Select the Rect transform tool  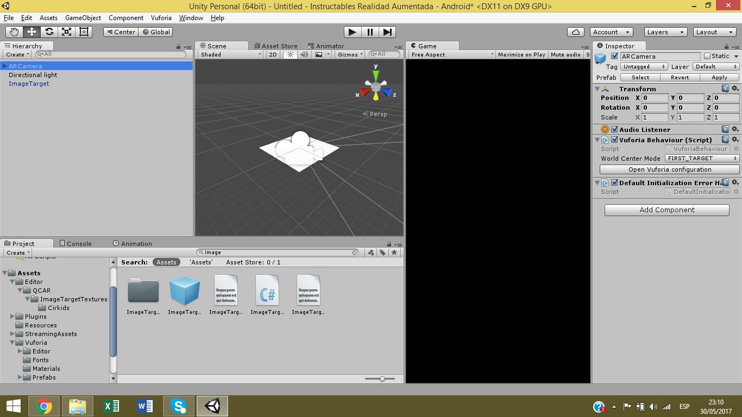(84, 32)
